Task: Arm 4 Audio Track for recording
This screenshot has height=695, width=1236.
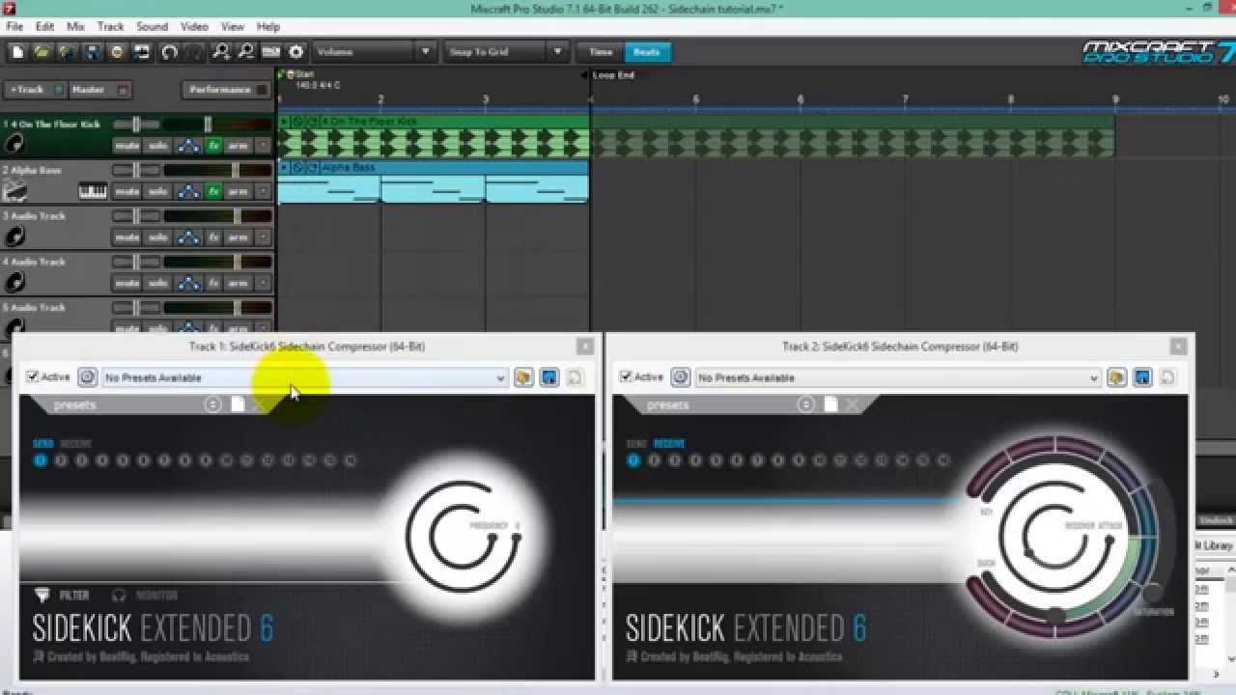Action: coord(238,283)
